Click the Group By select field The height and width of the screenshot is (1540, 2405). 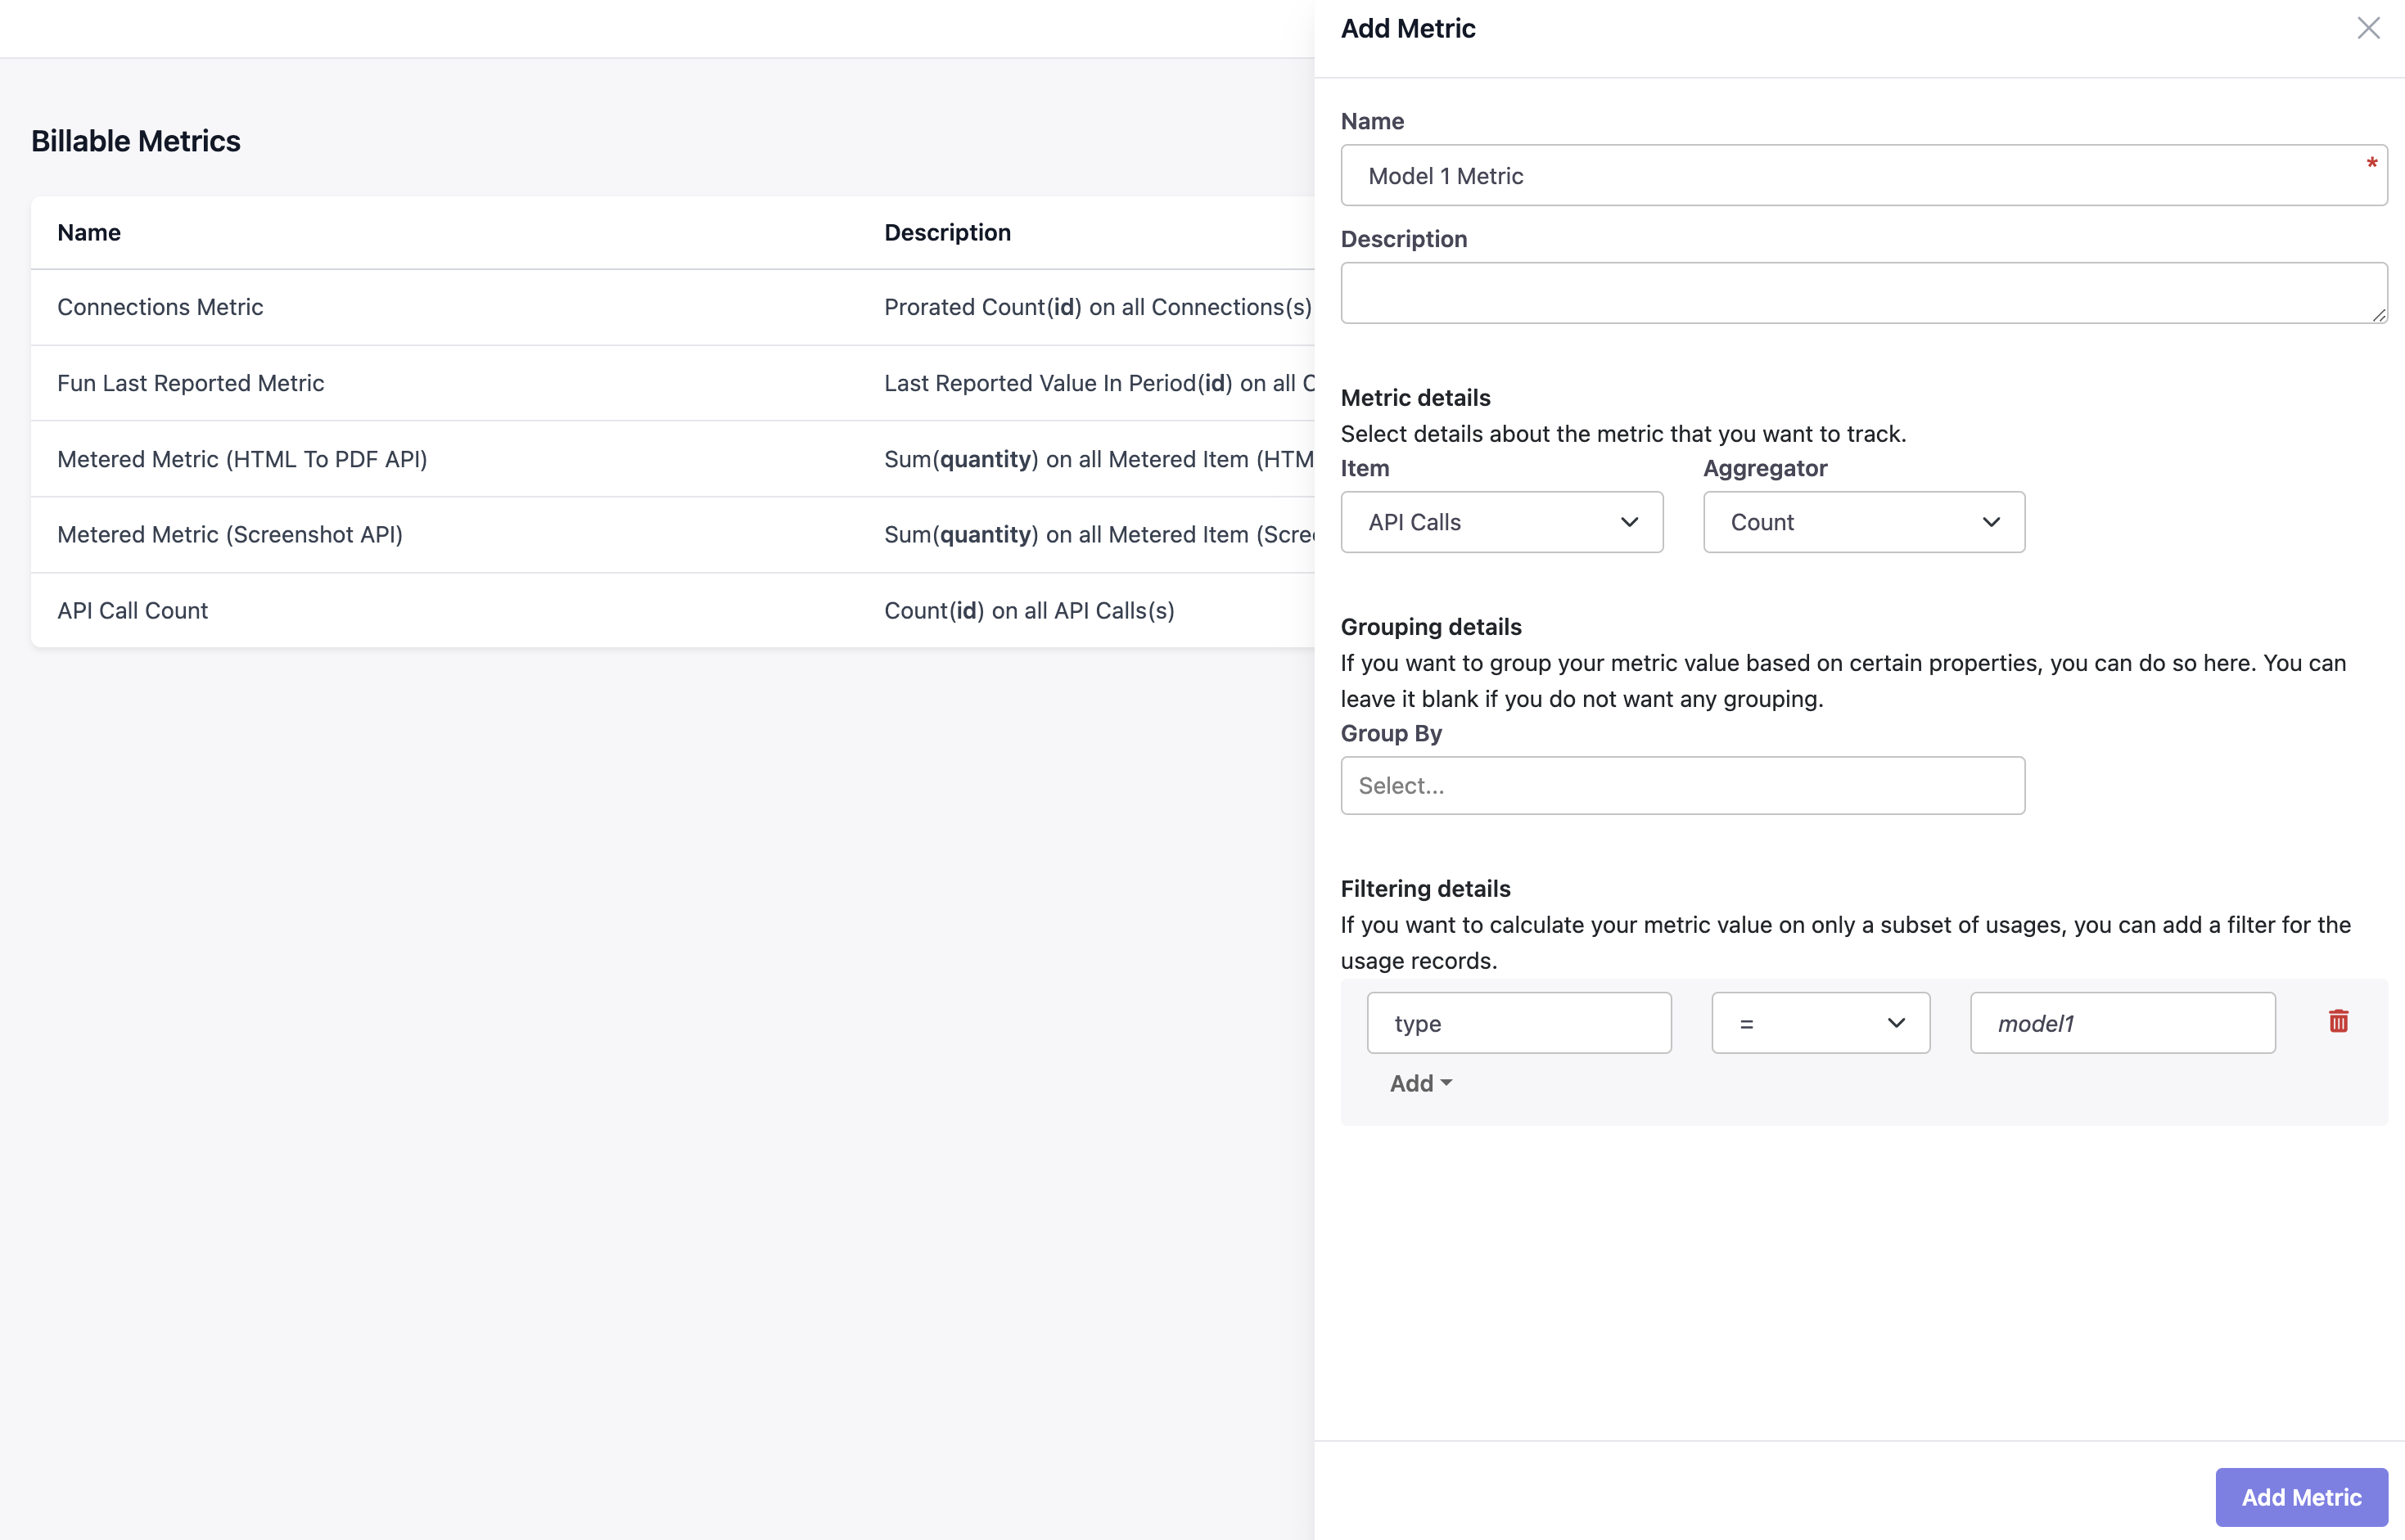point(1681,785)
